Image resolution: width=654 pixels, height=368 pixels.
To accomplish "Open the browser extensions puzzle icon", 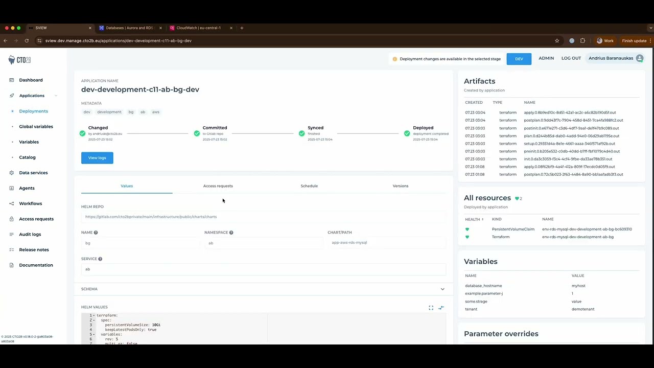I will coord(582,41).
